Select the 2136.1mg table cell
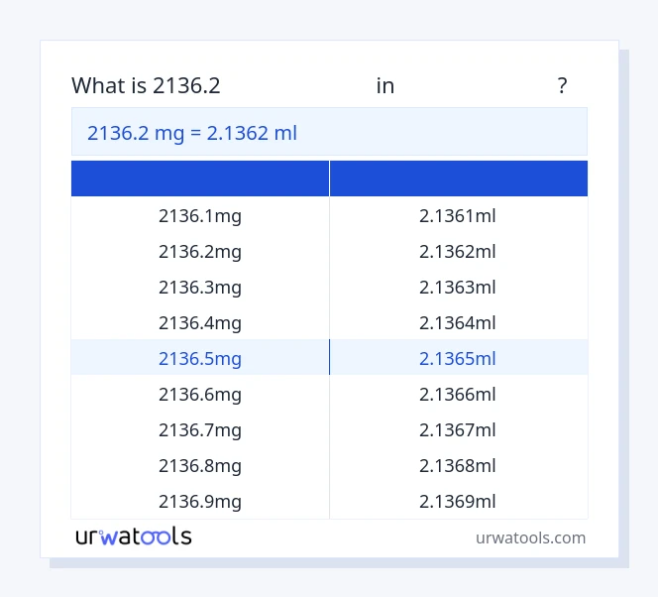This screenshot has width=658, height=597. coord(200,216)
